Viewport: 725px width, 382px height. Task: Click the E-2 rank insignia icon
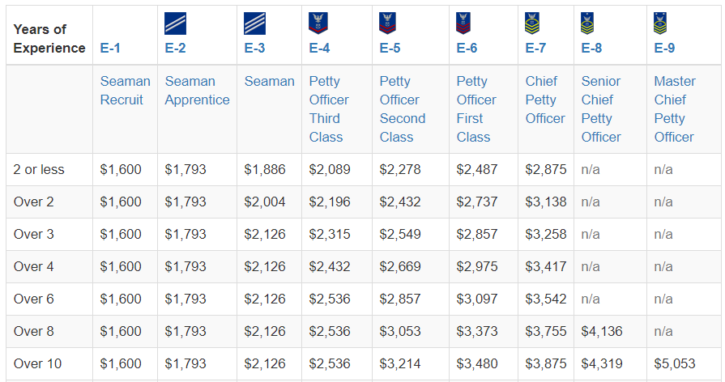point(175,23)
